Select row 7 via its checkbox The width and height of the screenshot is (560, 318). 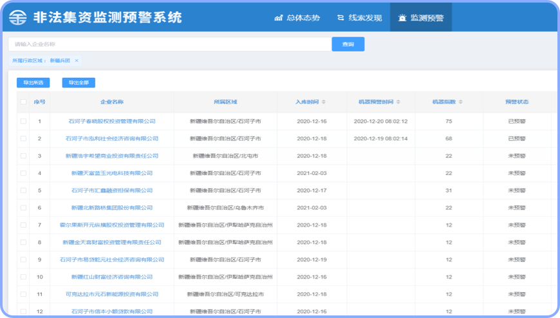click(x=24, y=225)
